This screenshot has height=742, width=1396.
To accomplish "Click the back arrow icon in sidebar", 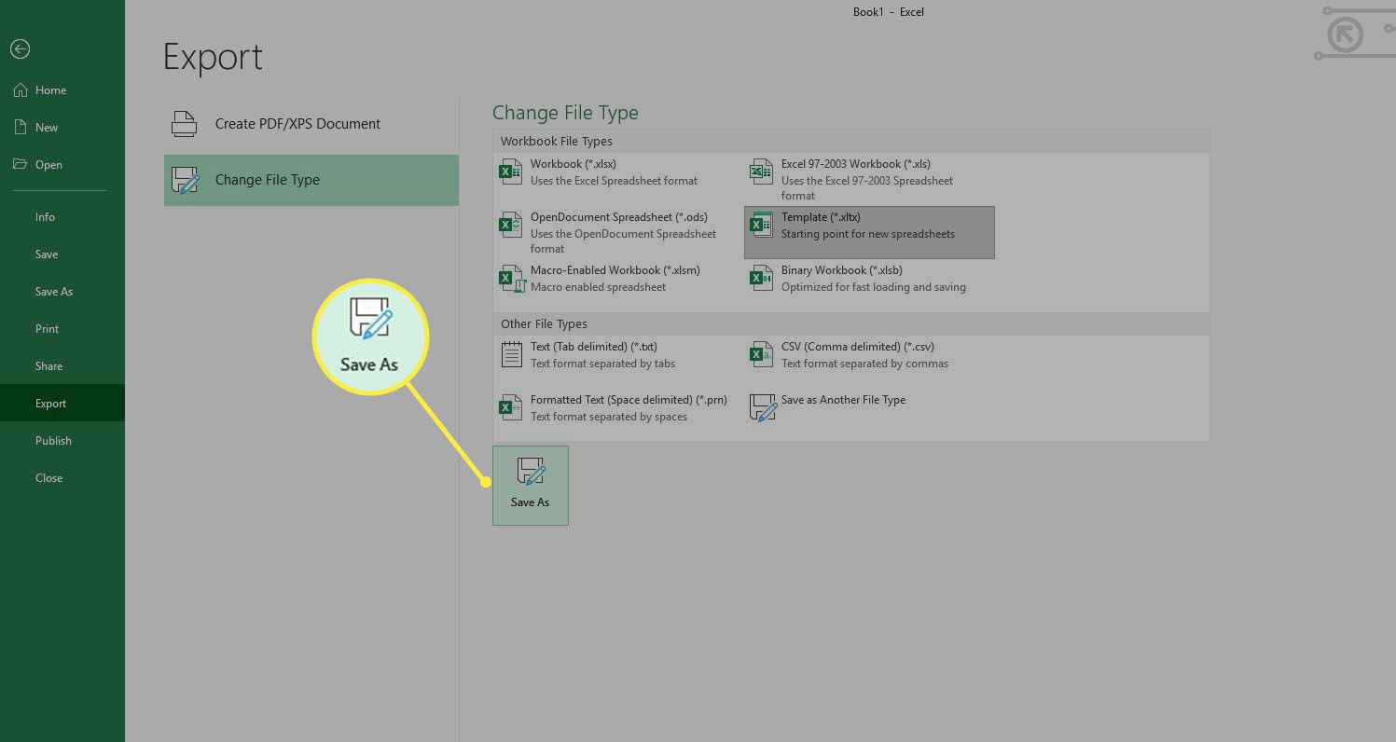I will [x=20, y=49].
